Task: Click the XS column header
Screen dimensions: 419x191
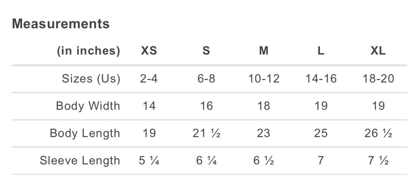Action: coord(149,51)
